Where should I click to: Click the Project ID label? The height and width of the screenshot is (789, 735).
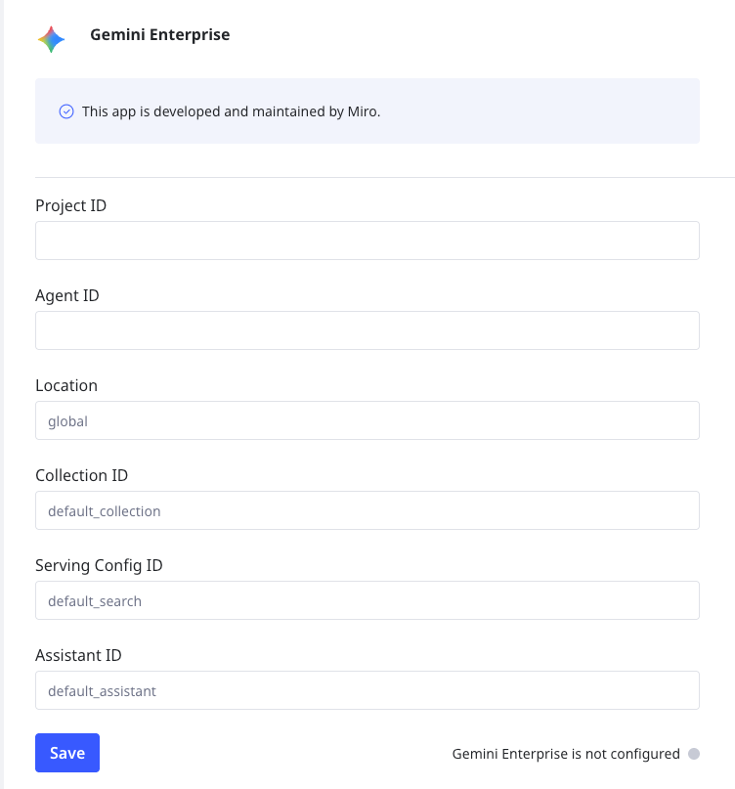point(71,205)
